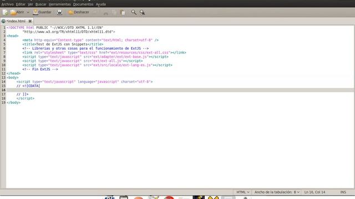
Task: Click the opening <body> tag on line 13
Action: pos(13,77)
